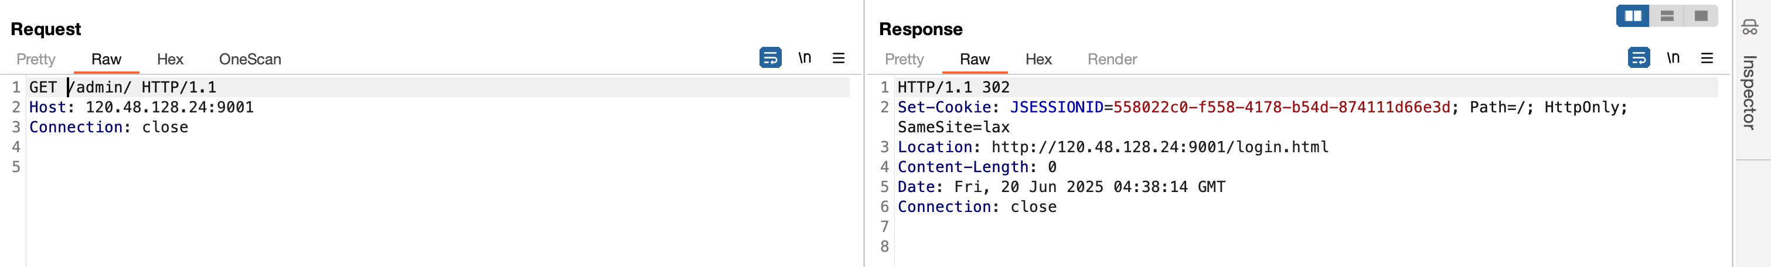Show non-printable characters in Request panel

805,57
